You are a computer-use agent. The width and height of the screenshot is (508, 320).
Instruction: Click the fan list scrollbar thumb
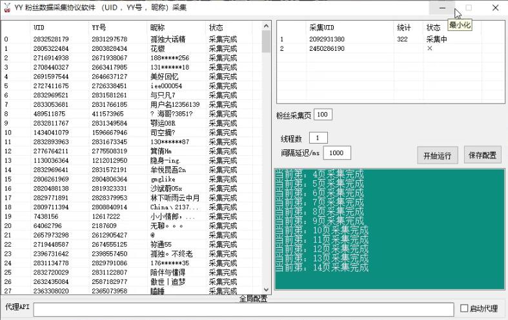pos(266,41)
